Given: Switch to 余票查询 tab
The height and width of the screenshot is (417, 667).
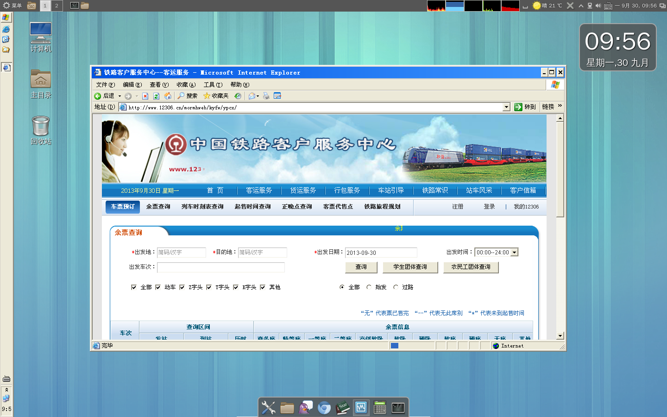Looking at the screenshot, I should click(x=158, y=207).
